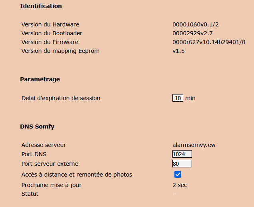The height and width of the screenshot is (207, 254).
Task: Click the Statut label
Action: pos(30,194)
